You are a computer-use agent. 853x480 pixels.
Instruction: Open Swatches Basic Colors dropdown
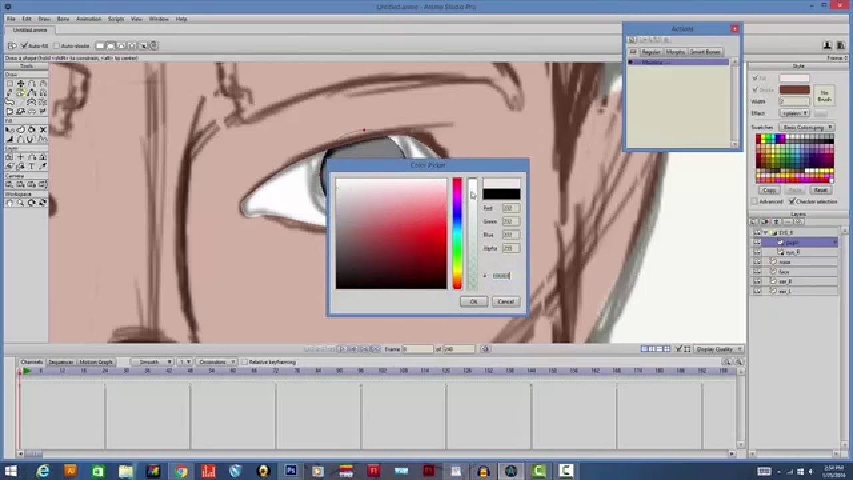[x=807, y=127]
